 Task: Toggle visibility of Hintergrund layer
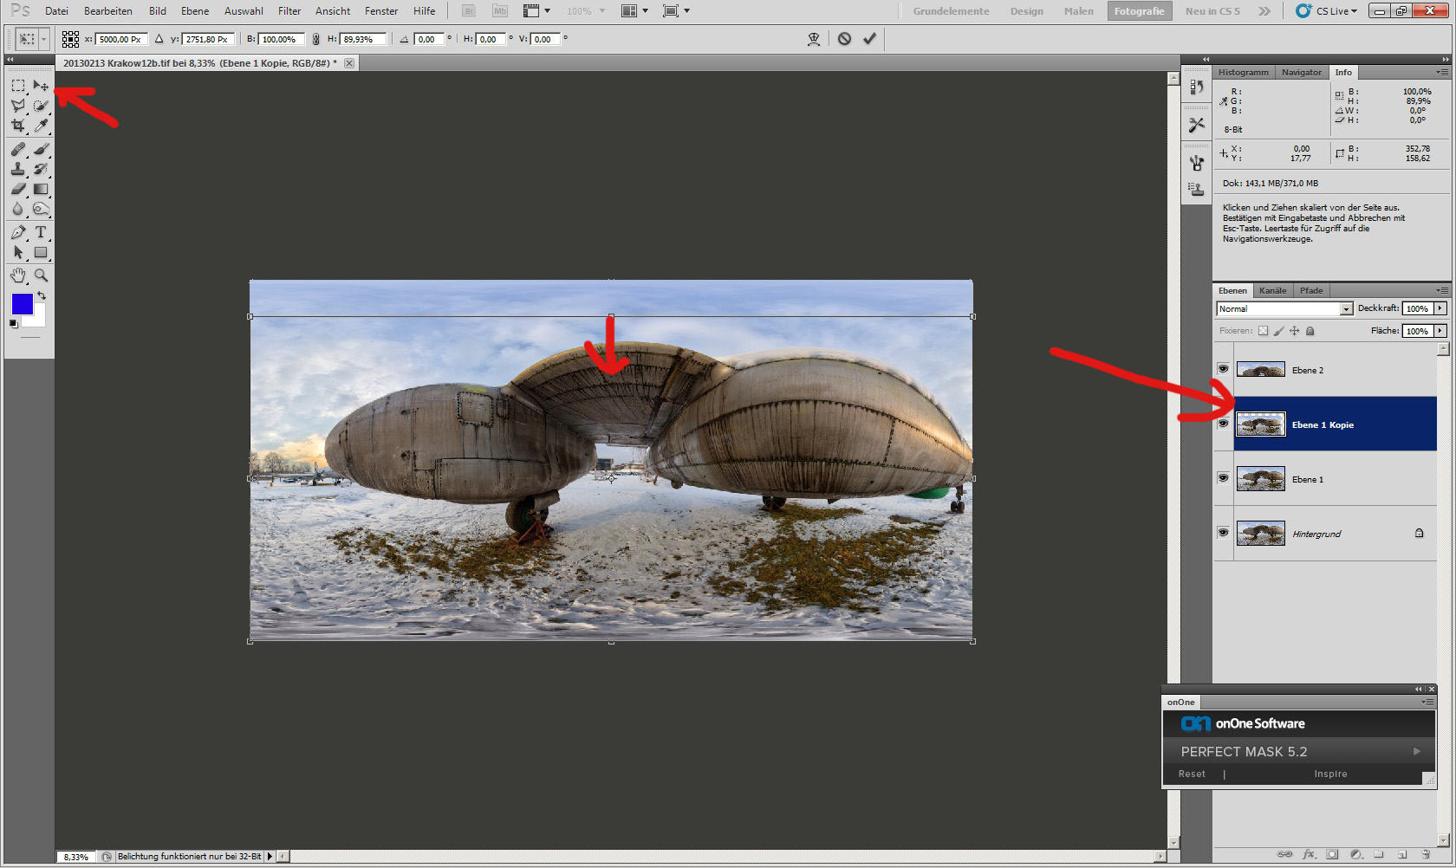(1223, 533)
